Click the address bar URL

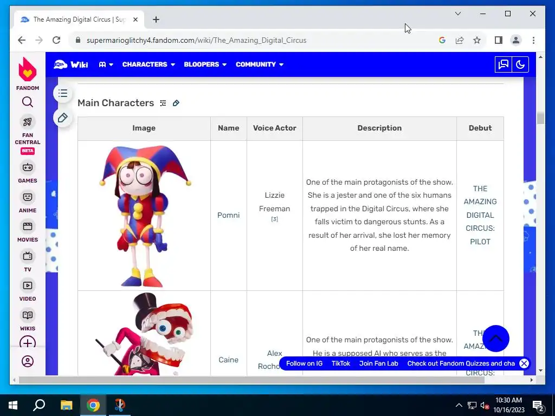pyautogui.click(x=196, y=40)
